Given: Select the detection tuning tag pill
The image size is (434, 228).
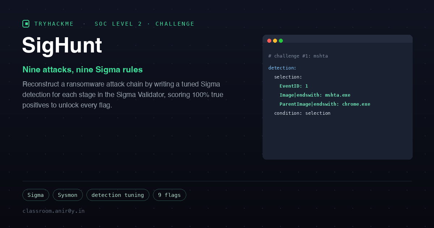Looking at the screenshot, I should coord(118,195).
